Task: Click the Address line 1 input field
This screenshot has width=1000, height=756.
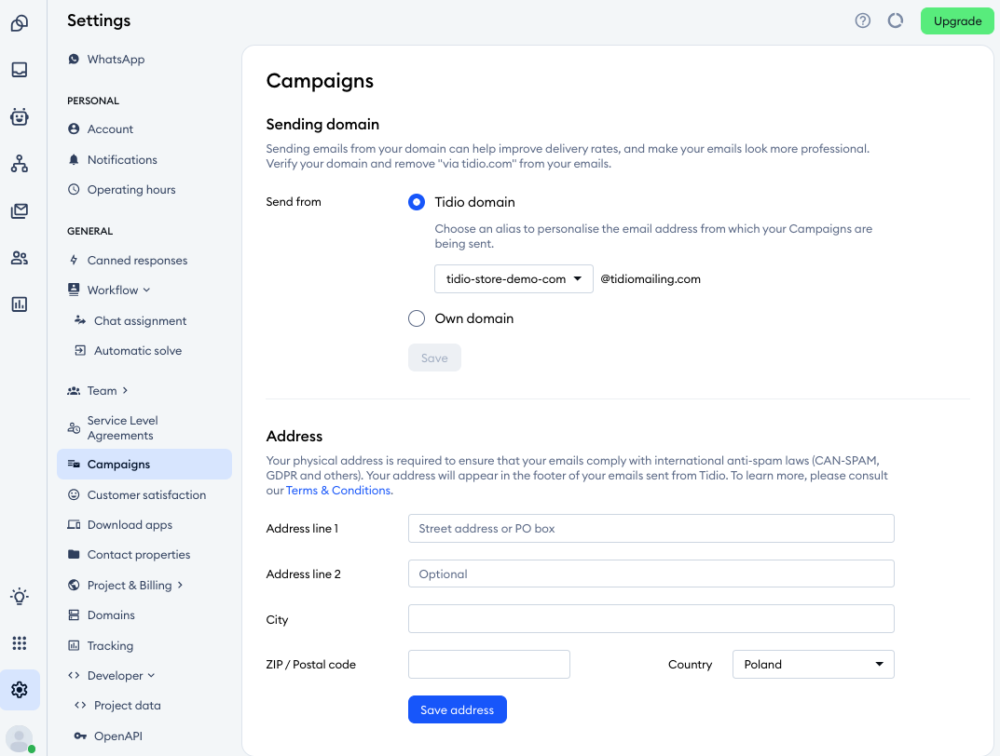Action: click(651, 528)
